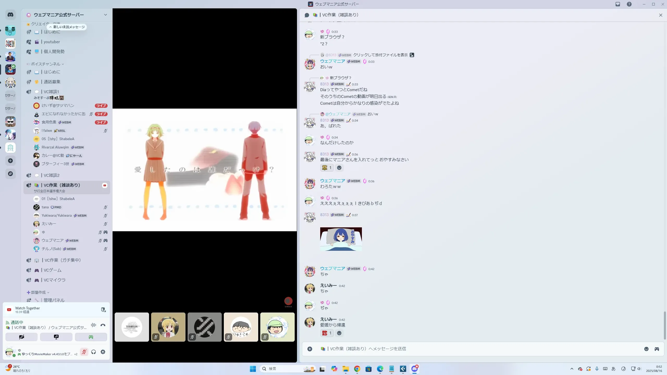Unmute the microphone
667x375 pixels.
coord(84,352)
